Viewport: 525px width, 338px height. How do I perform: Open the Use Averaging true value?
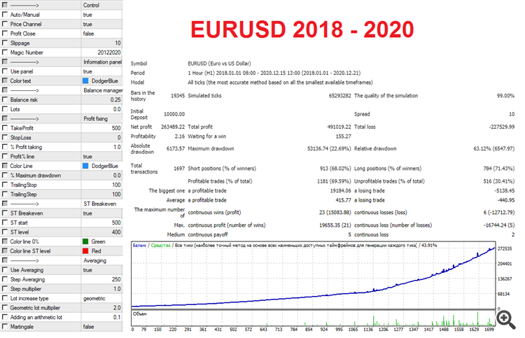[x=87, y=269]
